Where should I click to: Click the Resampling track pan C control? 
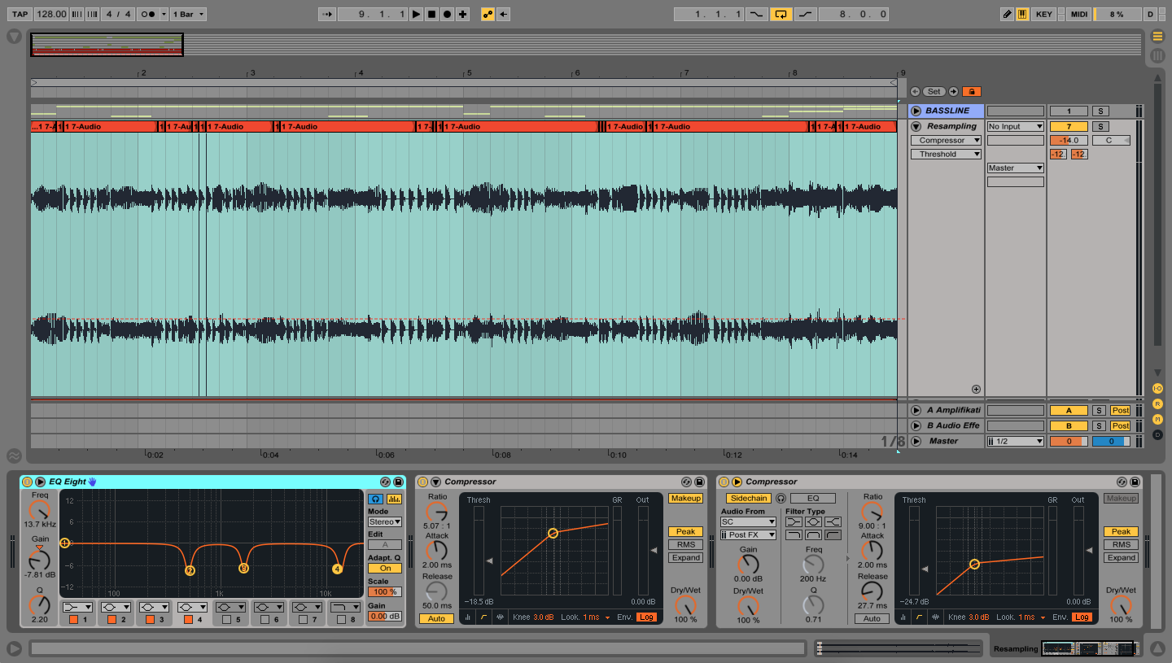click(x=1111, y=140)
